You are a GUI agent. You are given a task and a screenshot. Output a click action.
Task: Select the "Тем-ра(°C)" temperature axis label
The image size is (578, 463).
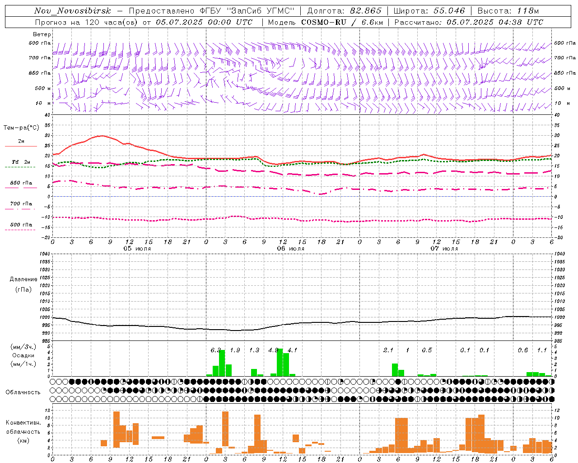pos(21,128)
